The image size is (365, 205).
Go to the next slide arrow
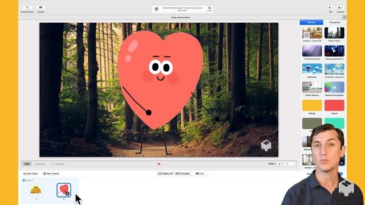[x=293, y=164]
